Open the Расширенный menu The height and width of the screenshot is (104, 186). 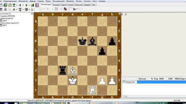click(58, 1)
